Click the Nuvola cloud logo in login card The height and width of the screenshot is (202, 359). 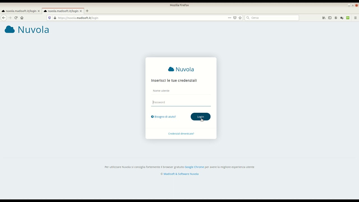click(181, 69)
